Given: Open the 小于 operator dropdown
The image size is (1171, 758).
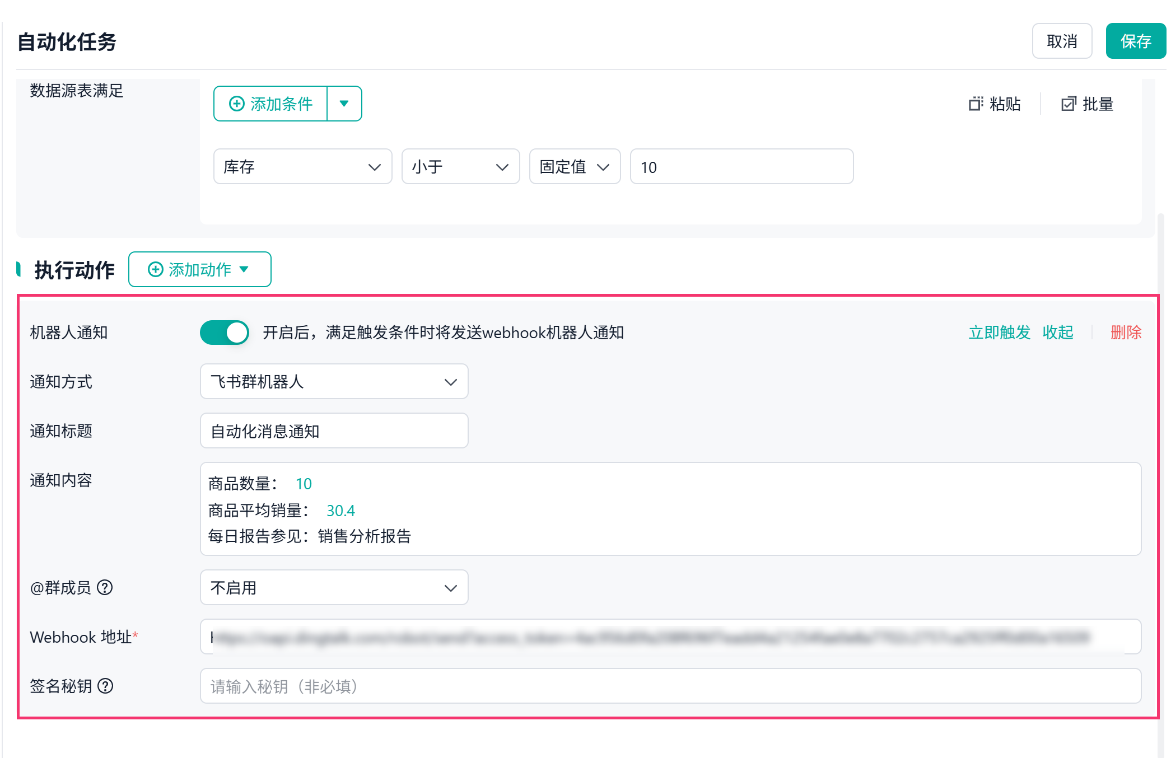Looking at the screenshot, I should coord(460,166).
